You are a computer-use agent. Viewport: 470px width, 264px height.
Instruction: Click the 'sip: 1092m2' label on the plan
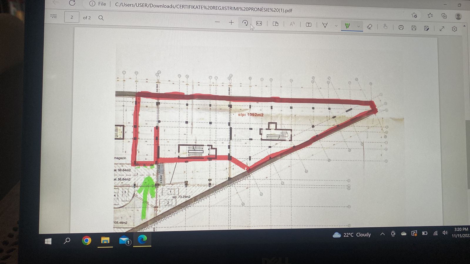click(251, 115)
